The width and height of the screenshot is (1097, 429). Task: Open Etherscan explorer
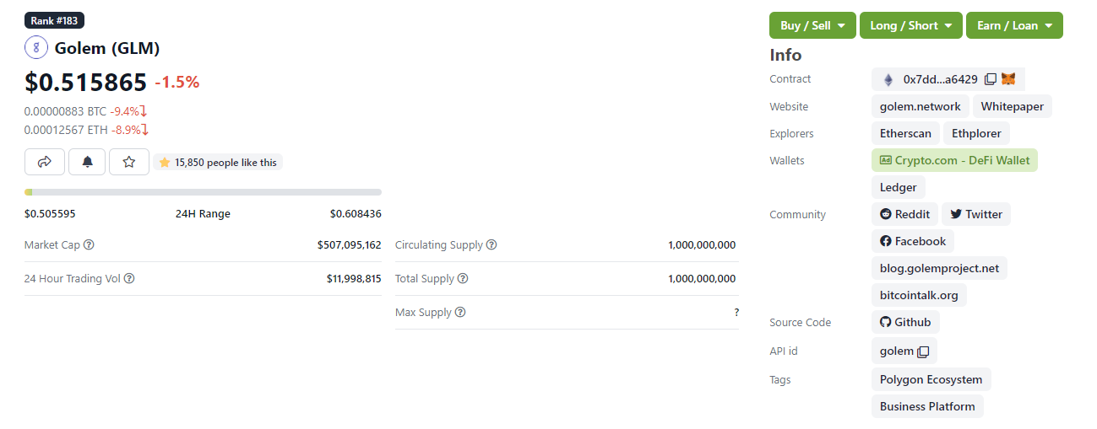coord(905,133)
